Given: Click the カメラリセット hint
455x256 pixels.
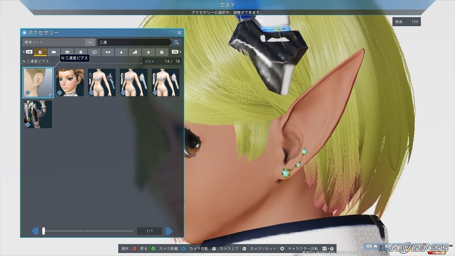Looking at the screenshot, I should 267,248.
